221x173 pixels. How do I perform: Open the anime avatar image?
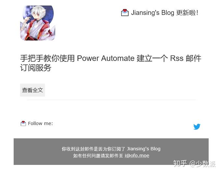pyautogui.click(x=38, y=23)
